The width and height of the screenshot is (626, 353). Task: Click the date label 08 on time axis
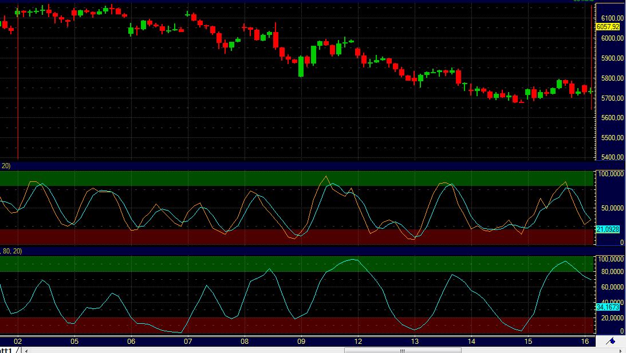click(x=245, y=342)
